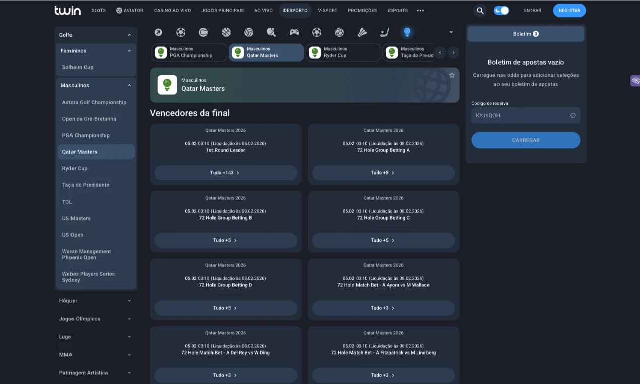Pick the badminton shuttlecock icon
This screenshot has height=384, width=640.
click(362, 32)
